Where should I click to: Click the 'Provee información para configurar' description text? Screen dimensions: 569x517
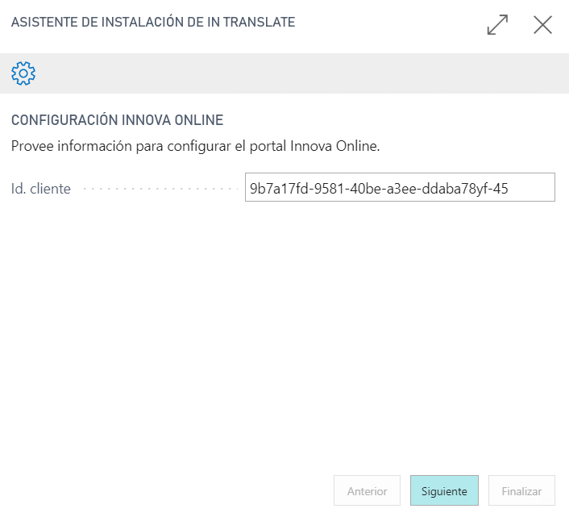click(x=195, y=146)
